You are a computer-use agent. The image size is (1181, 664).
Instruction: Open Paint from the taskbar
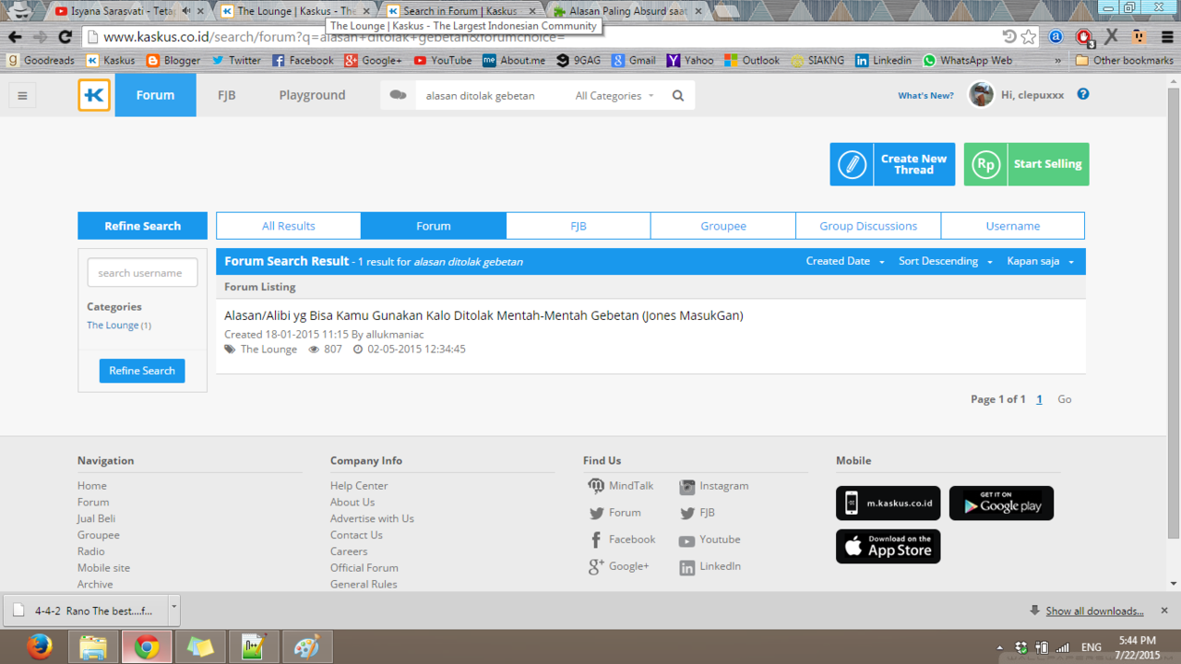point(306,646)
